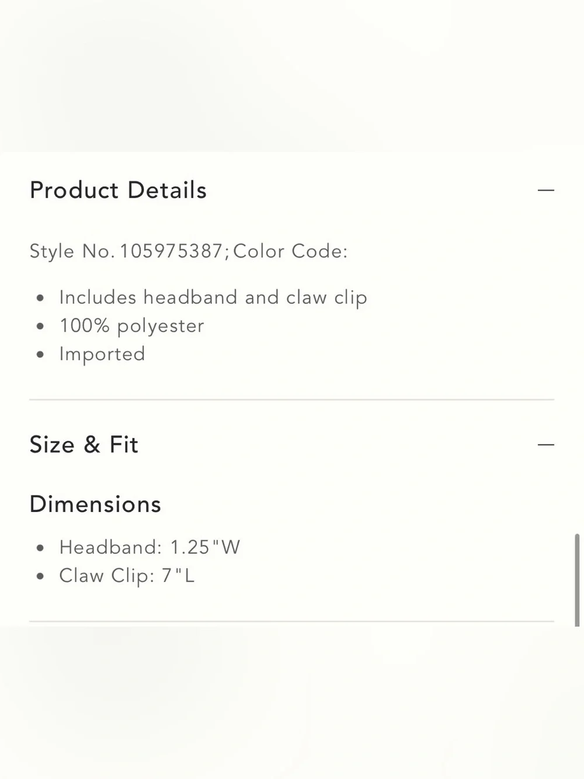584x779 pixels.
Task: Collapse Product Details with the minus icon
Action: click(x=545, y=191)
